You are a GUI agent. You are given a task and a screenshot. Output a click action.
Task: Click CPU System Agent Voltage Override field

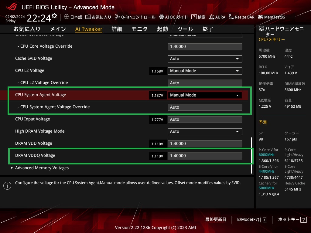(205, 107)
